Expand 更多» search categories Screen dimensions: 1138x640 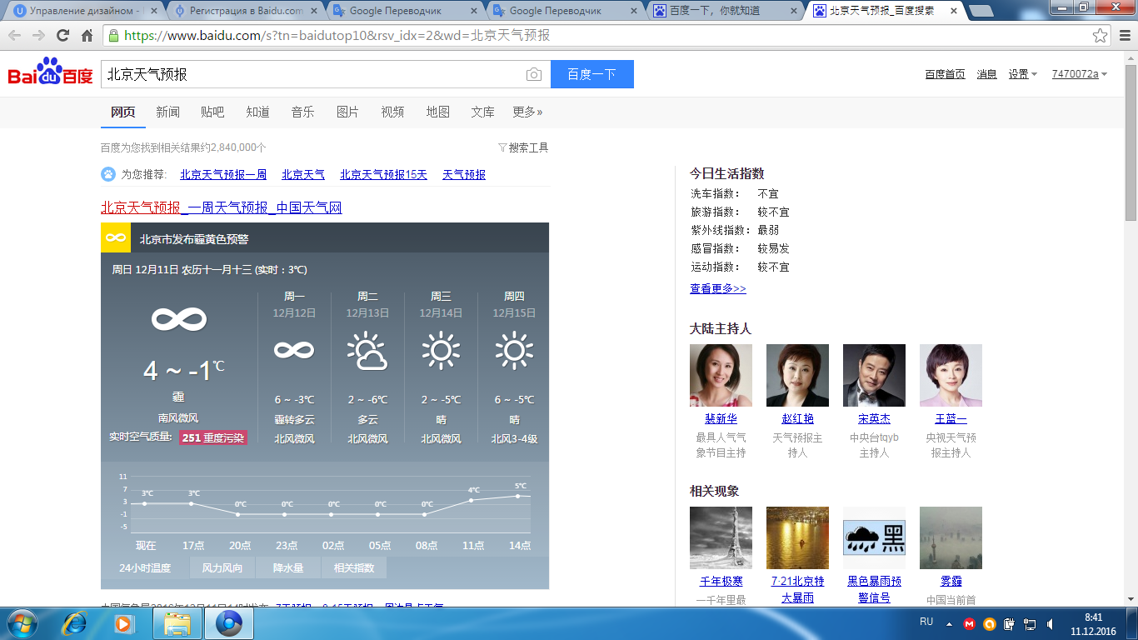(x=527, y=112)
